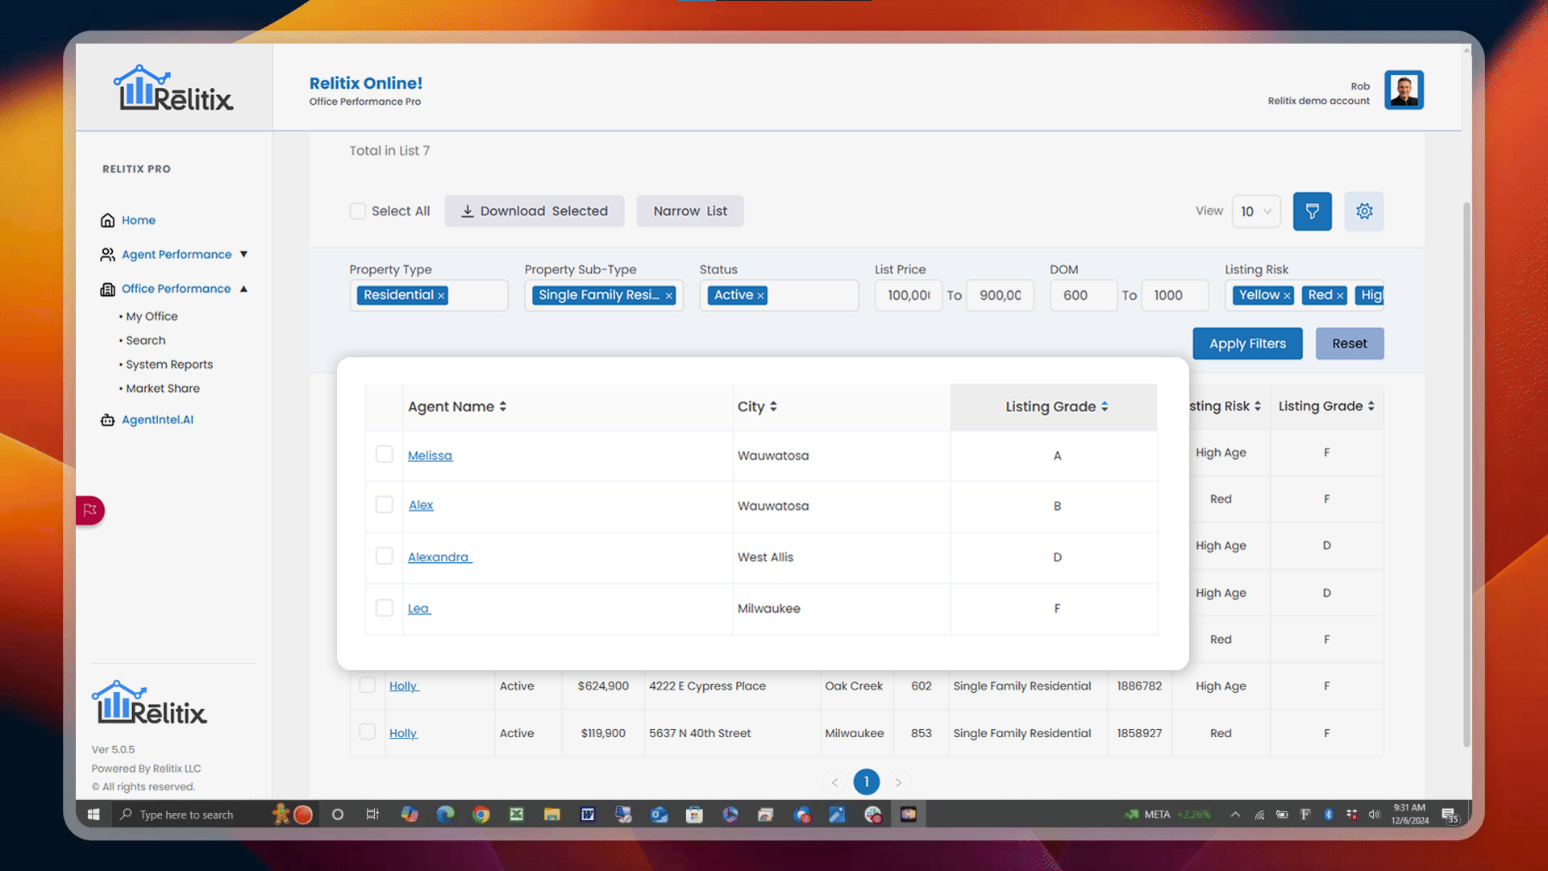Check Melissa's row checkbox
Viewport: 1548px width, 871px height.
pyautogui.click(x=385, y=454)
